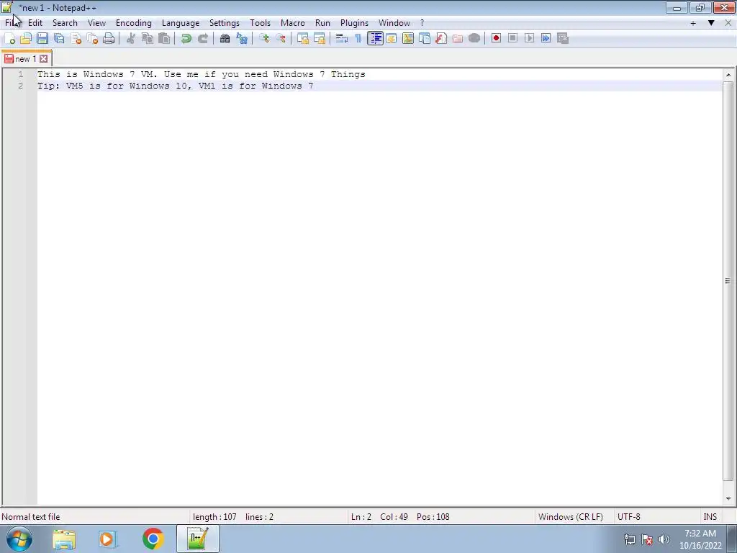Click the Copy toolbar icon

[x=148, y=39]
